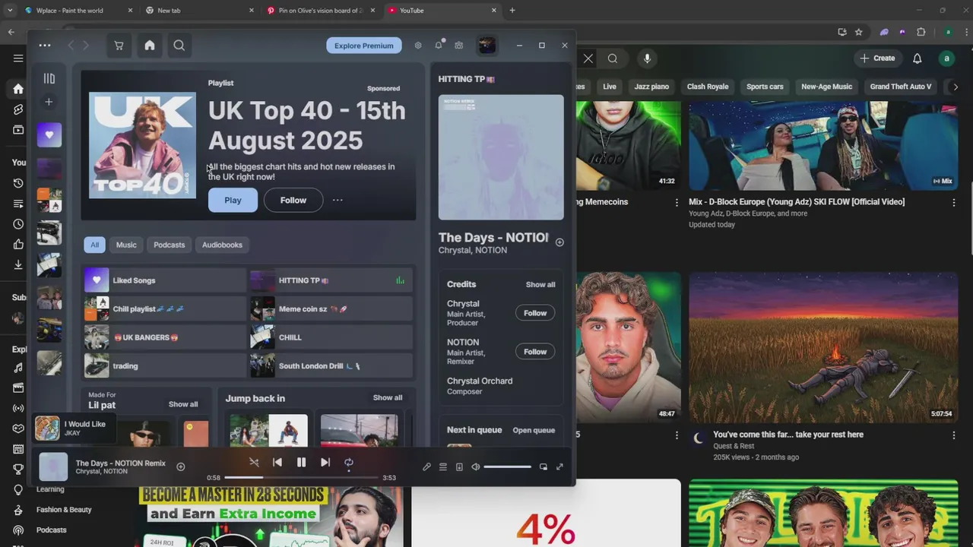The width and height of the screenshot is (973, 547).
Task: Mute Spotify volume speaker icon
Action: click(476, 466)
